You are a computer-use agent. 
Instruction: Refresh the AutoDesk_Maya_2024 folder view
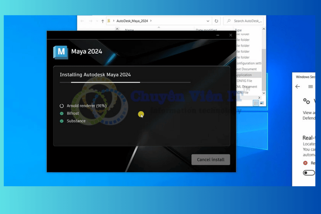[x=216, y=21]
